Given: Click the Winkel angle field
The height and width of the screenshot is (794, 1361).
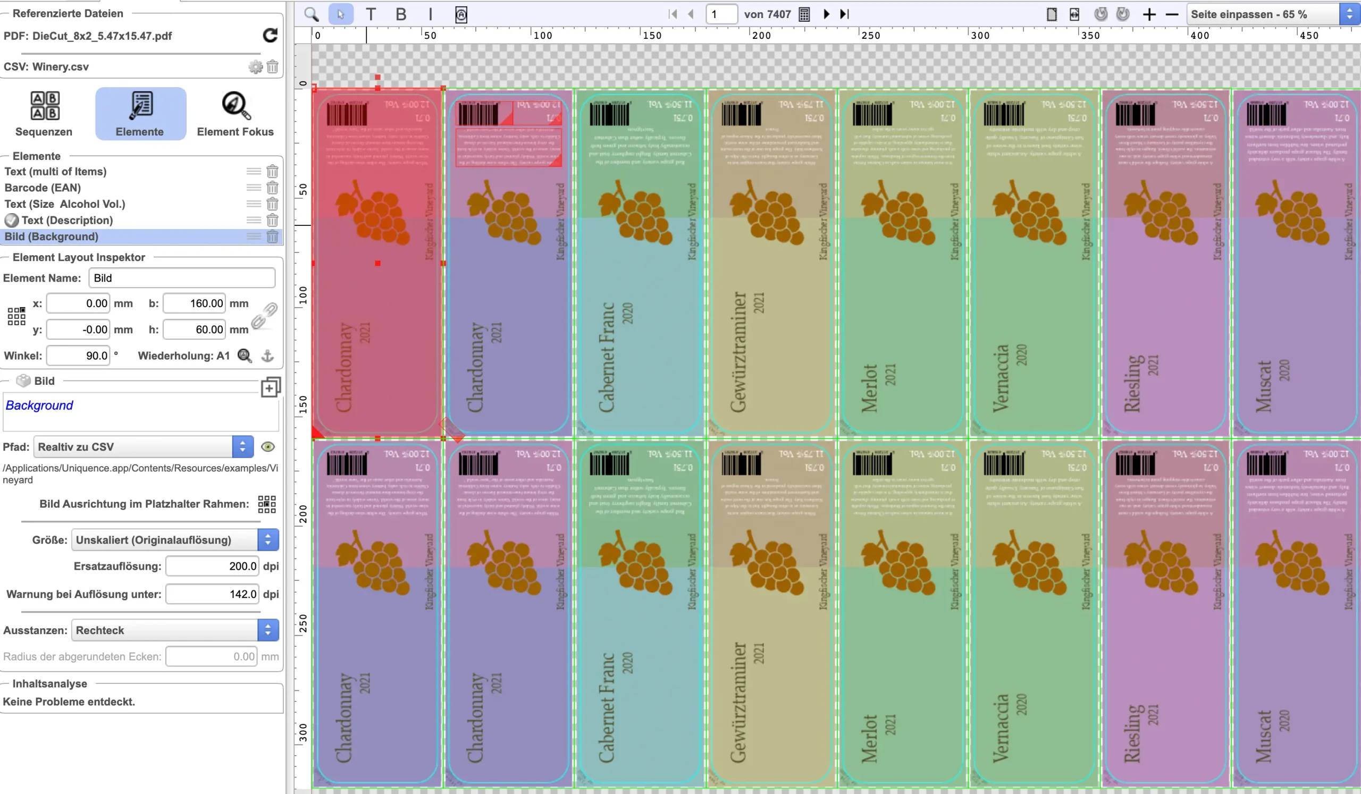Looking at the screenshot, I should 78,356.
